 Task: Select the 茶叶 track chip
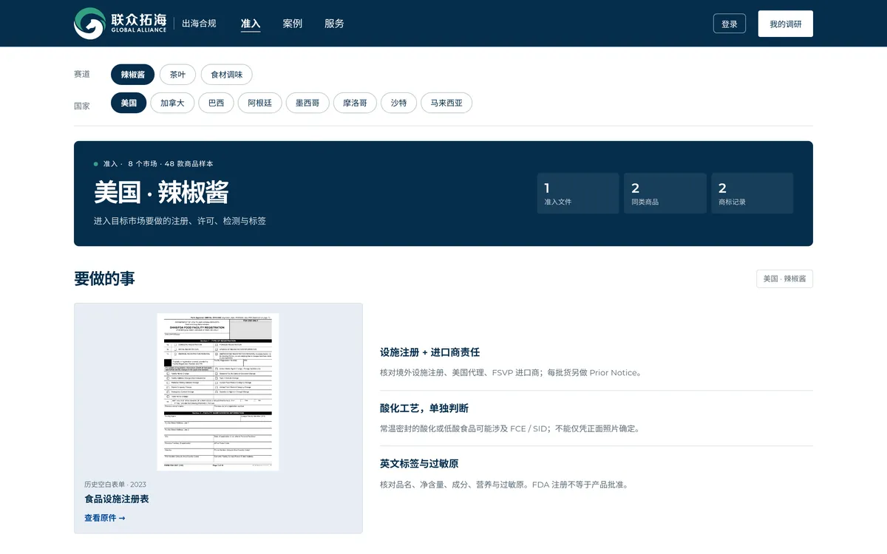(177, 75)
